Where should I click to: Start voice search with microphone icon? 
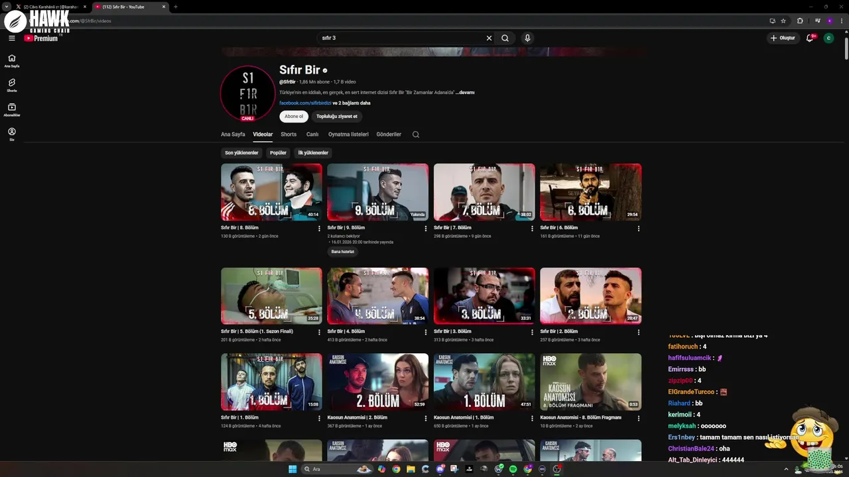(x=527, y=38)
